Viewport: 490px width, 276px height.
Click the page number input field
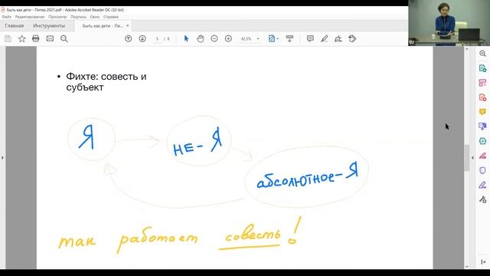[x=157, y=39]
